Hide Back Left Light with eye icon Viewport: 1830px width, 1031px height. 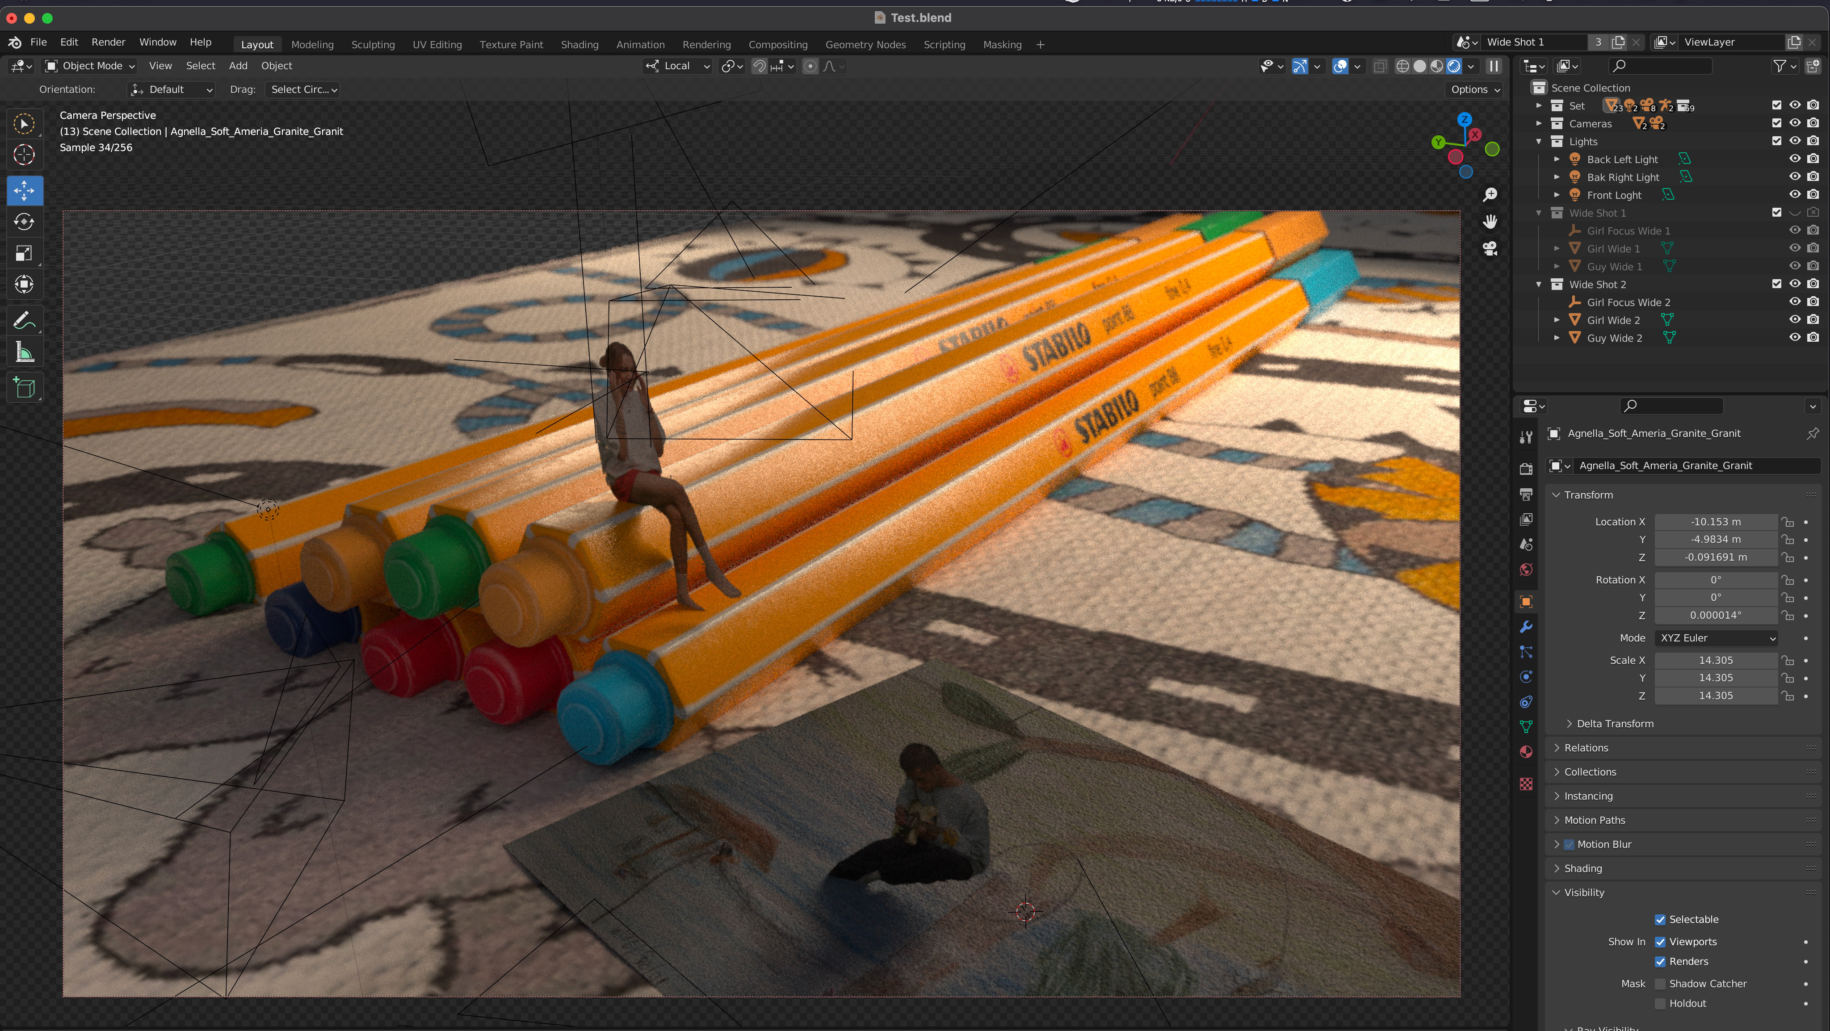[1794, 159]
